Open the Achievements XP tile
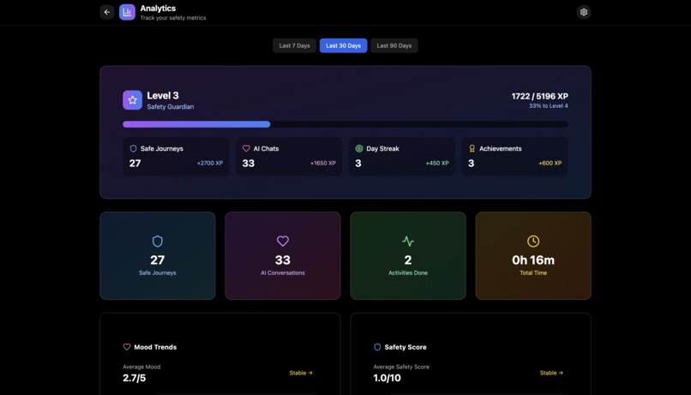Viewport: 691px width, 395px height. coord(514,156)
